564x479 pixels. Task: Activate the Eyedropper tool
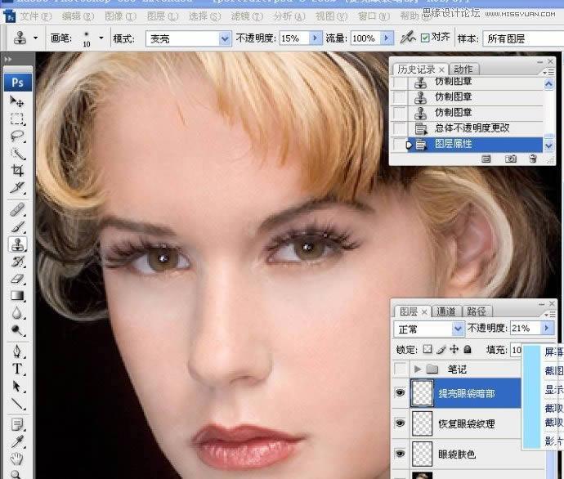(16, 442)
